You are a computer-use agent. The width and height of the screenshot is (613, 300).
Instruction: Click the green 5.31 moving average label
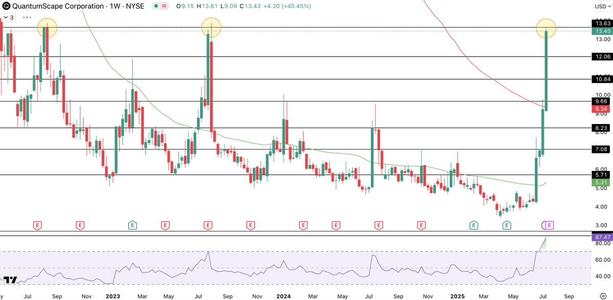coord(600,182)
